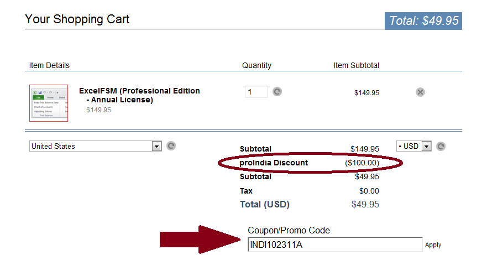Select the proIndia Discount line

click(x=310, y=163)
